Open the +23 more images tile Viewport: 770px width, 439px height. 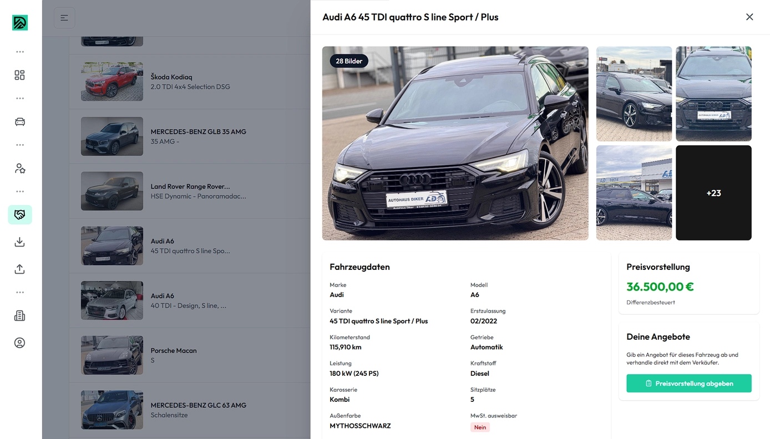pyautogui.click(x=713, y=193)
